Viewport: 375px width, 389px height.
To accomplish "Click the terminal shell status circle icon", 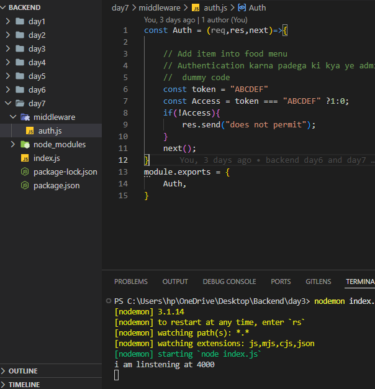I will click(x=109, y=301).
